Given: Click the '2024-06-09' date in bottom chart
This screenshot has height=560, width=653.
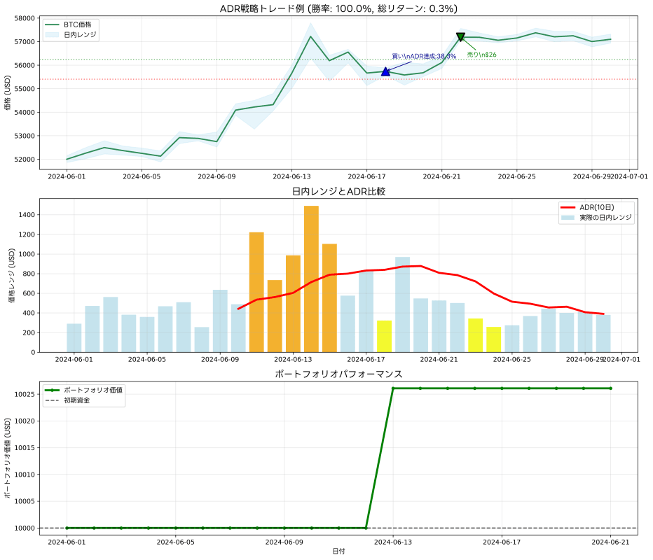Looking at the screenshot, I should coord(284,542).
